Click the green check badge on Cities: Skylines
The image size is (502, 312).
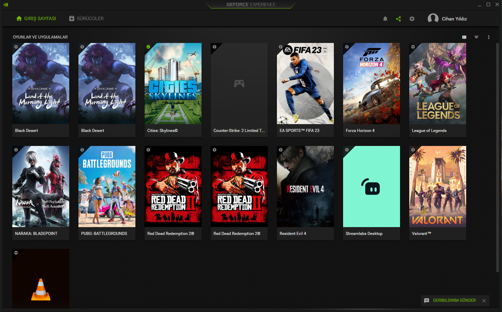coord(148,47)
